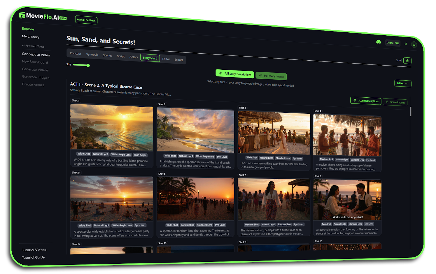The width and height of the screenshot is (436, 274).
Task: Select Shot 1 island vista thumbnail
Action: coord(112,127)
